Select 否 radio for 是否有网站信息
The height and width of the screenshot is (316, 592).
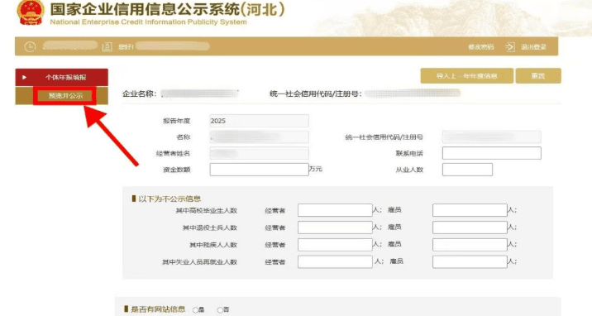pyautogui.click(x=220, y=310)
